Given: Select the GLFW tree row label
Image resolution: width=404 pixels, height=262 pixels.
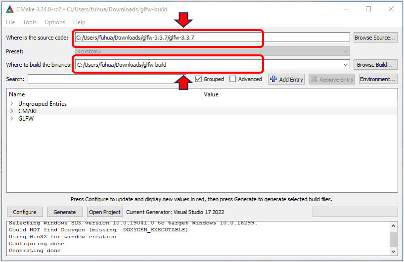Looking at the screenshot, I should tap(26, 119).
